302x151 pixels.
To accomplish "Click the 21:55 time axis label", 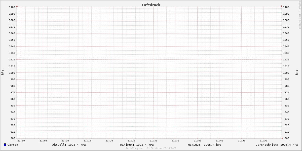I will 263,141.
